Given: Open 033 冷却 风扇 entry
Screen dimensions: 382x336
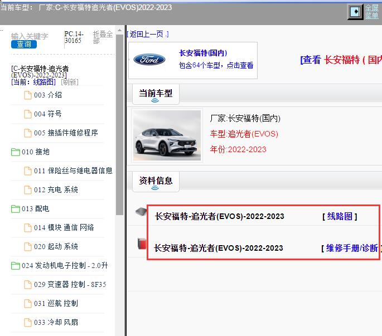Looking at the screenshot, I should (56, 323).
